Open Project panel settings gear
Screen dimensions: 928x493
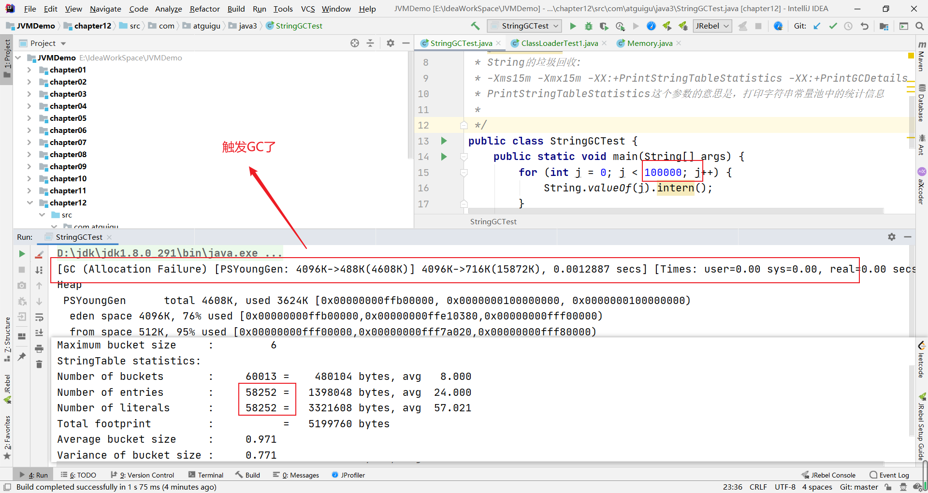click(391, 43)
